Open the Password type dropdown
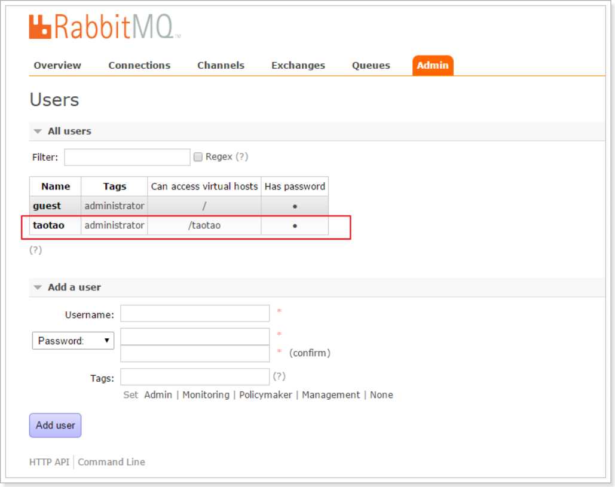This screenshot has width=615, height=487. pos(73,341)
